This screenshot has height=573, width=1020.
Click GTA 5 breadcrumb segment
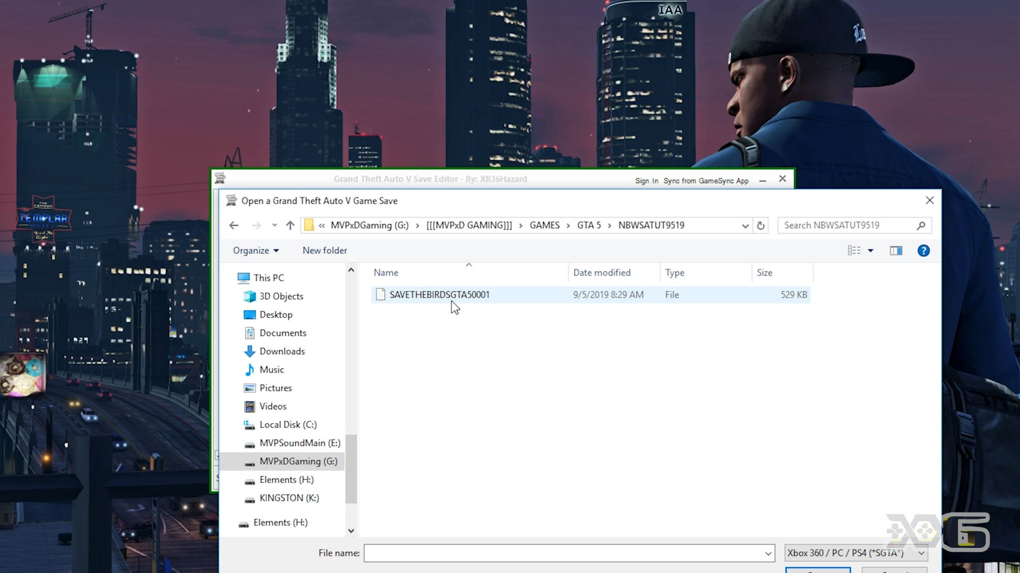click(x=589, y=225)
